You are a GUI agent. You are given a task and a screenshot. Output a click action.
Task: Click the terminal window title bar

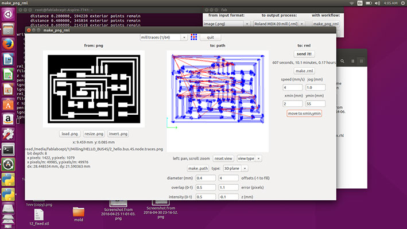point(109,10)
